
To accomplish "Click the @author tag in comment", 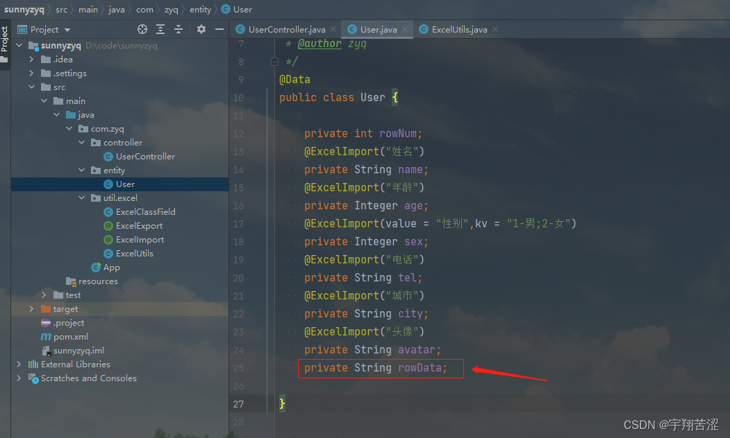I will pos(320,44).
